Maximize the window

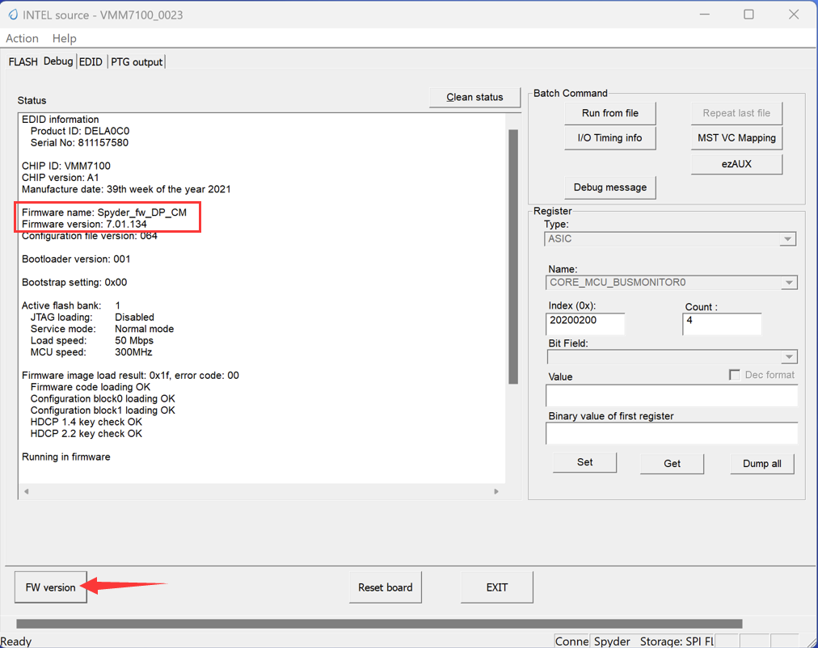pos(748,15)
